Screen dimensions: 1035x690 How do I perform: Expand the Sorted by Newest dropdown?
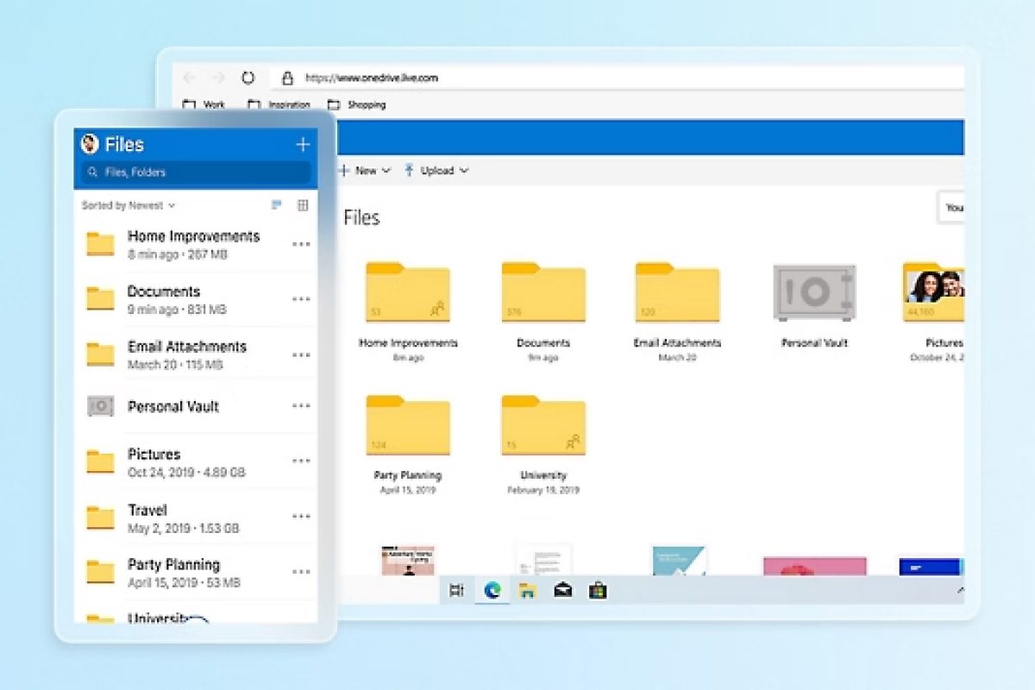pyautogui.click(x=127, y=205)
